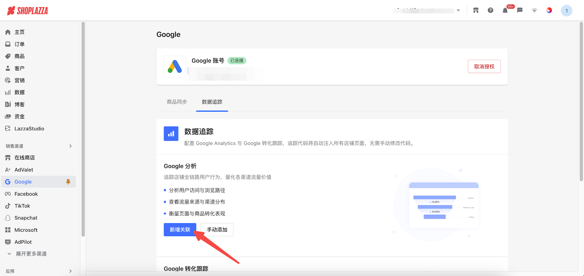The height and width of the screenshot is (276, 584).
Task: Open 数据 analytics bar icon
Action: click(x=8, y=92)
